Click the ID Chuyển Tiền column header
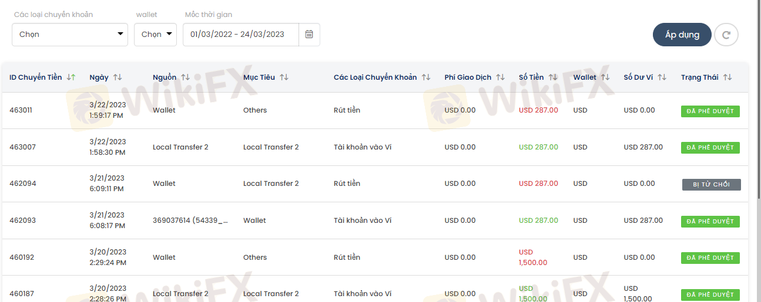 [36, 77]
